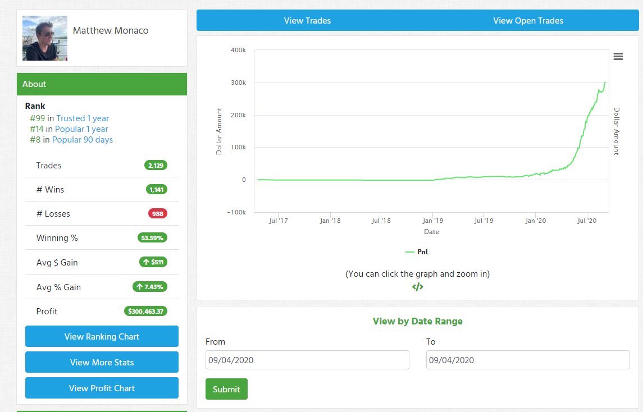Click the 300k y-axis label
Viewport: 643px width, 412px height.
238,83
